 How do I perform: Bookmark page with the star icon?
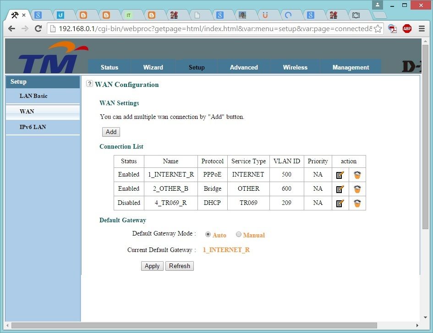tap(378, 28)
